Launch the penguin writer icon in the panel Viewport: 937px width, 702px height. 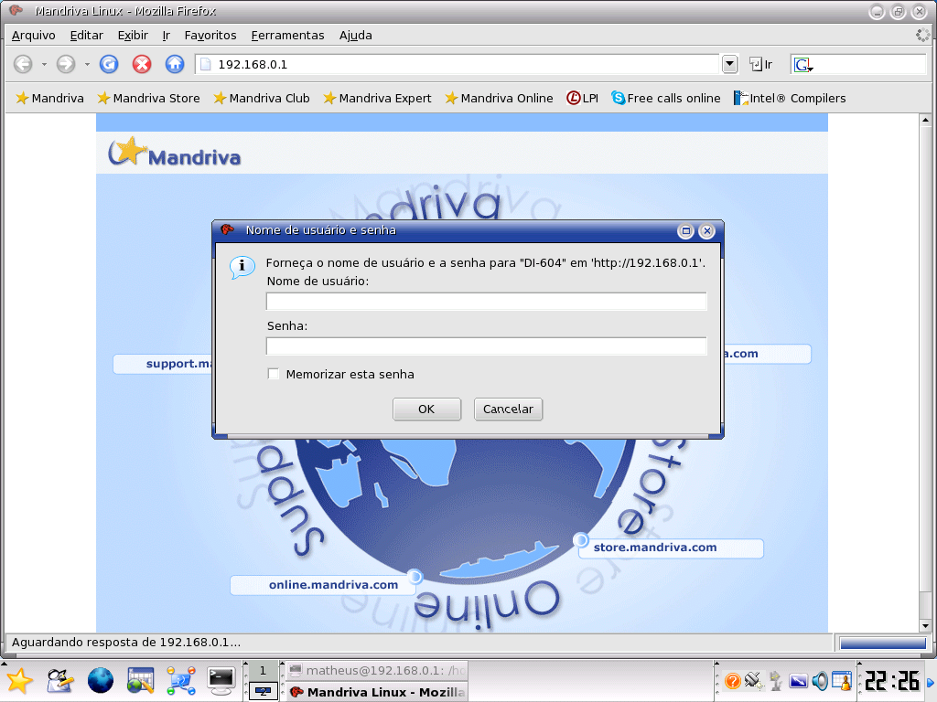click(59, 681)
